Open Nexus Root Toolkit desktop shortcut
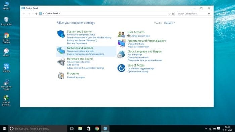This screenshot has width=235, height=132. pos(6,85)
